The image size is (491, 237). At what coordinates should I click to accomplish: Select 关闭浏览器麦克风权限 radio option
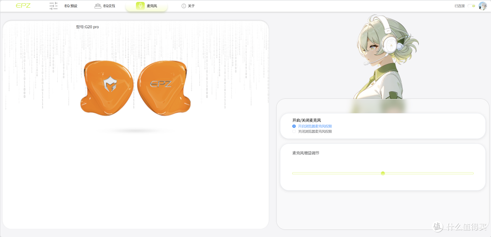coord(294,132)
